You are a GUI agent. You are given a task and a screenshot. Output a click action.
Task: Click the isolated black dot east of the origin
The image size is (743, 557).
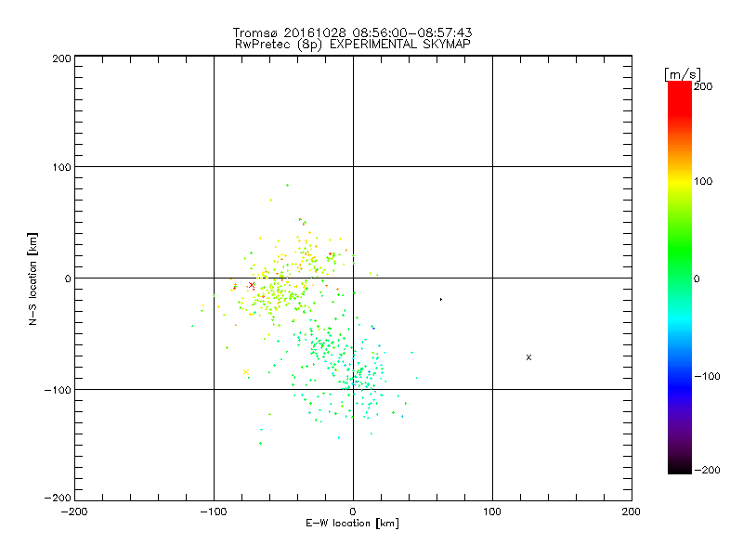point(441,299)
